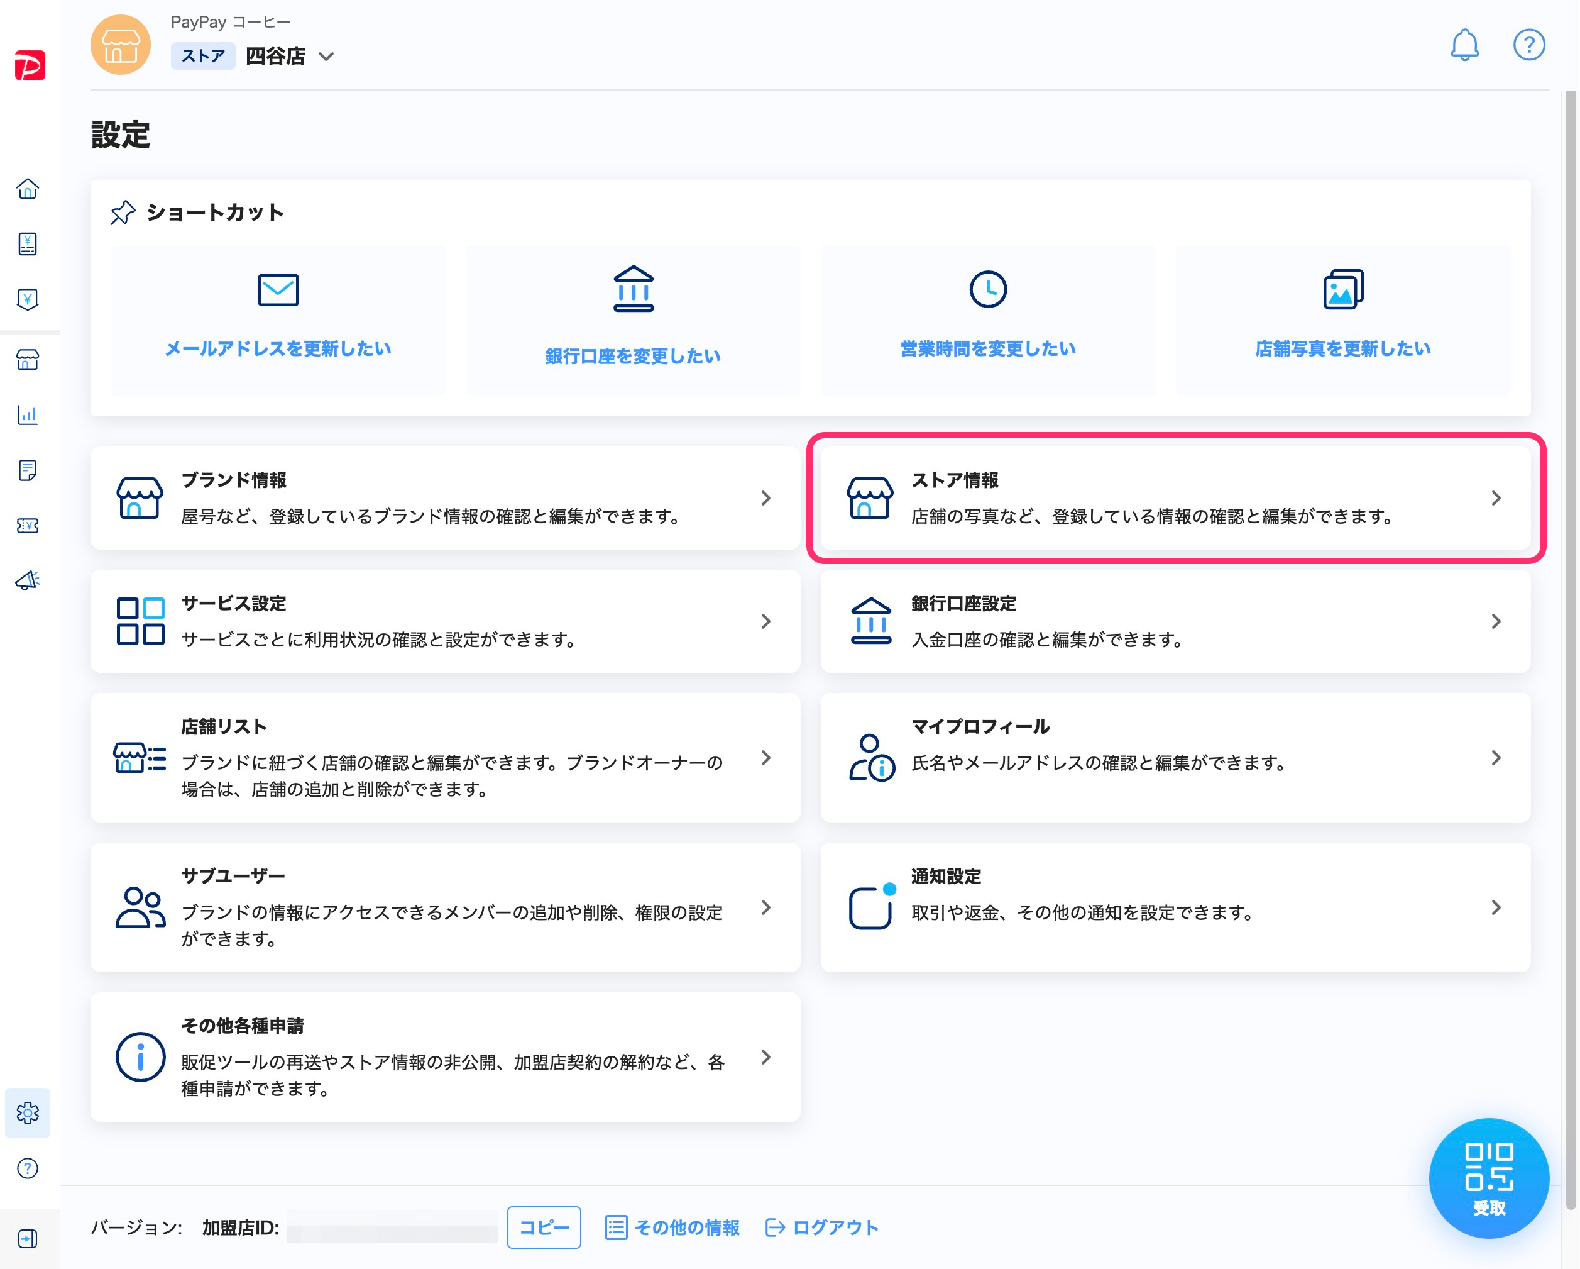Open その他の情報 link in footer

[x=672, y=1228]
